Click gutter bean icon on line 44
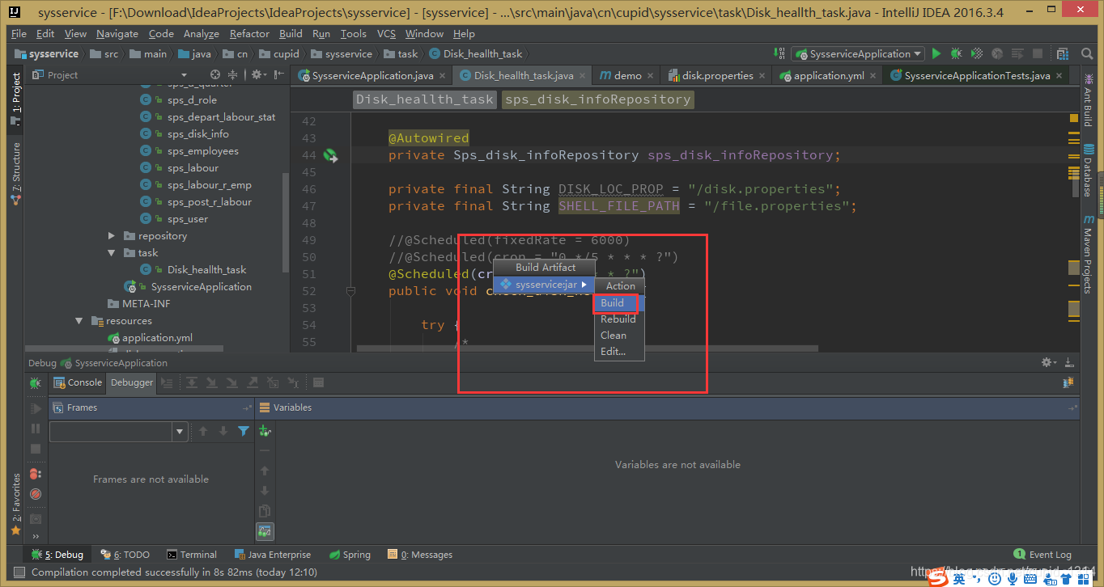The image size is (1104, 587). 330,155
